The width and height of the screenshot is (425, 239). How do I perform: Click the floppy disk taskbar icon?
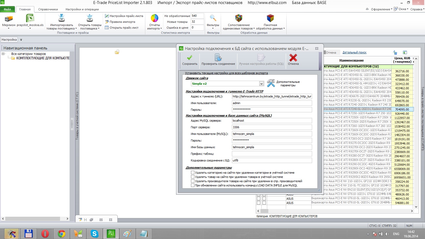28,234
